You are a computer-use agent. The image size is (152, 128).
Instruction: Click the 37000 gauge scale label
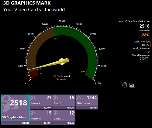click(98, 83)
